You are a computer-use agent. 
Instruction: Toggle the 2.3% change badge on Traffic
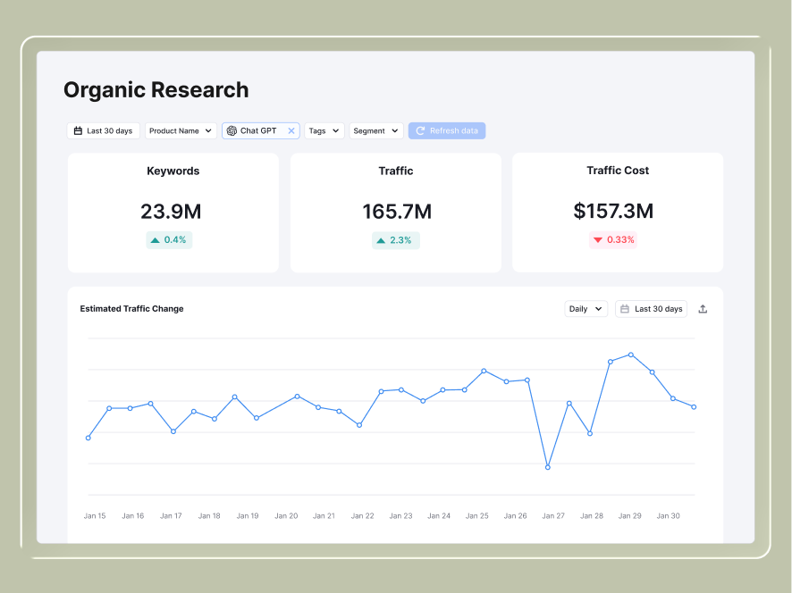(x=395, y=239)
